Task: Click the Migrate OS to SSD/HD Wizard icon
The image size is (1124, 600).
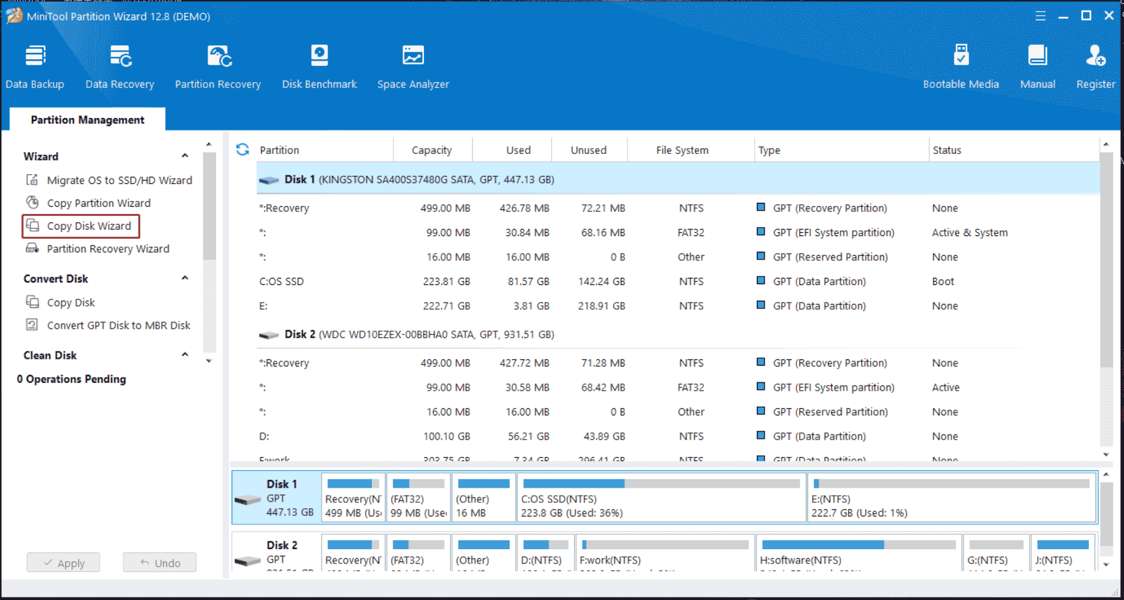Action: coord(32,180)
